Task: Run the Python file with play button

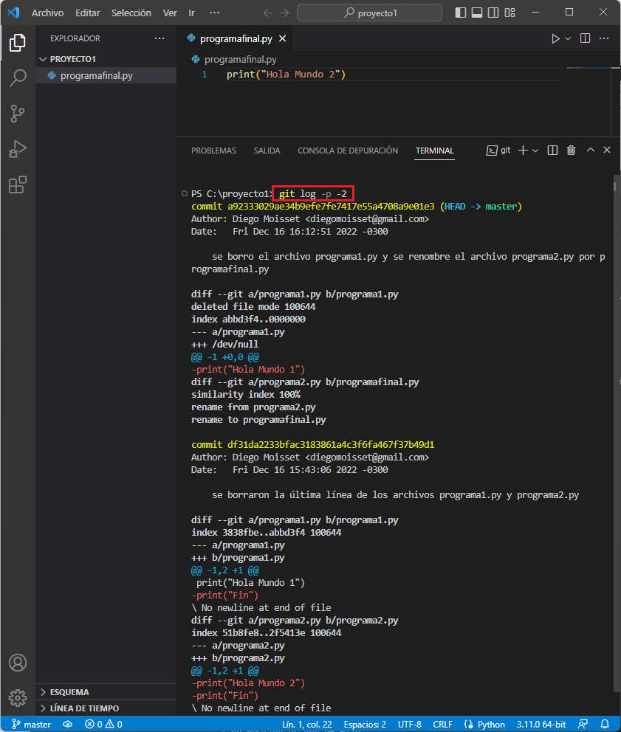Action: click(x=555, y=38)
